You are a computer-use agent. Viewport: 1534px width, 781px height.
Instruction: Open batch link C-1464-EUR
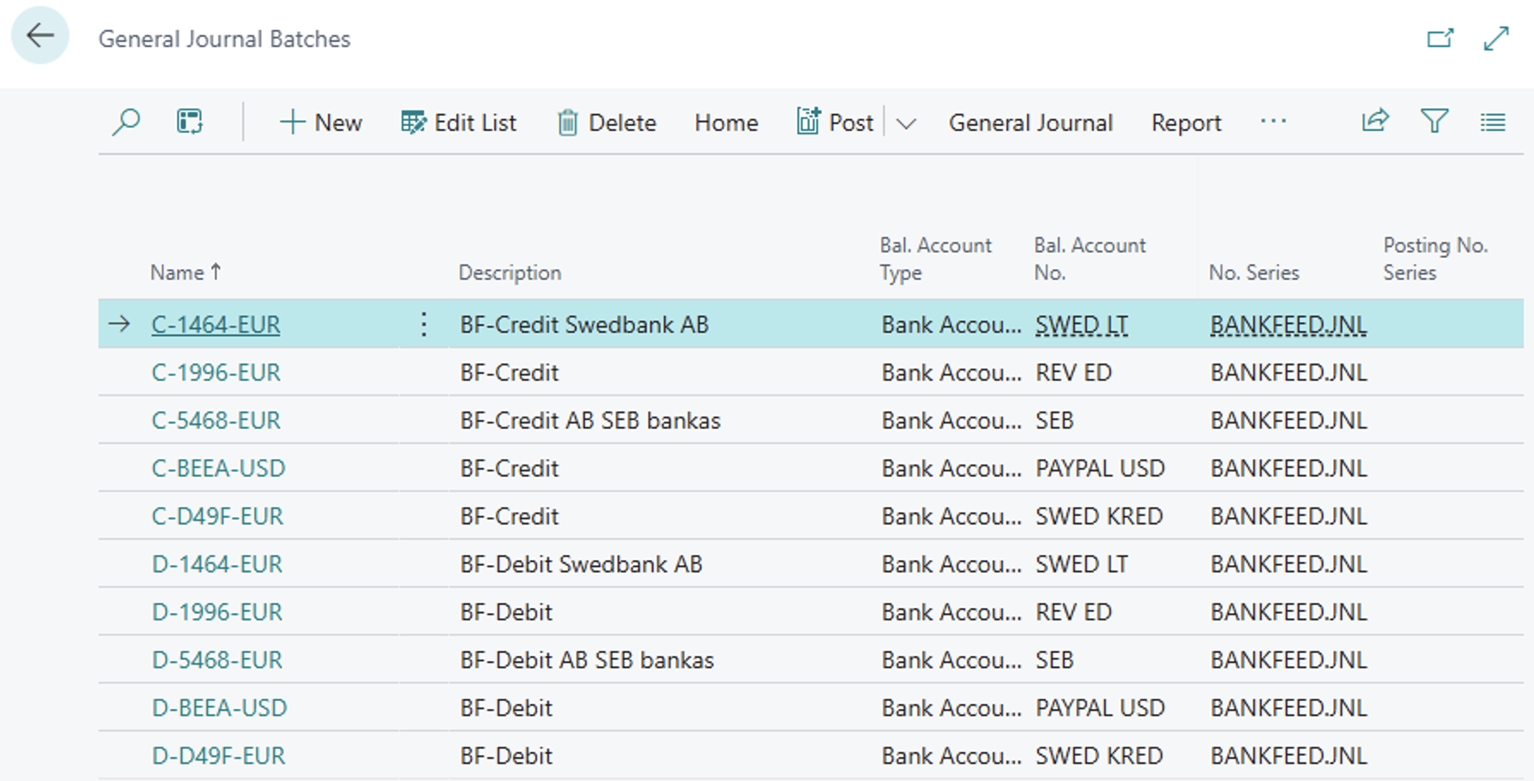click(215, 325)
